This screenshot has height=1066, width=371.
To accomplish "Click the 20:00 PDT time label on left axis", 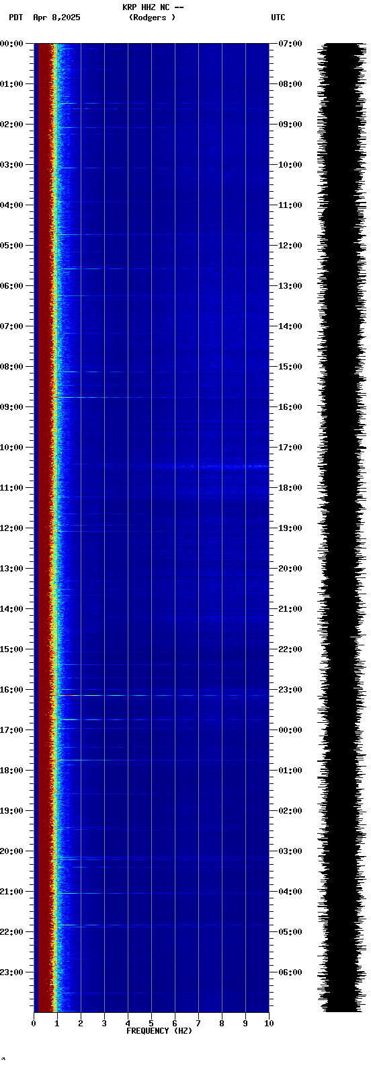I will 12,851.
